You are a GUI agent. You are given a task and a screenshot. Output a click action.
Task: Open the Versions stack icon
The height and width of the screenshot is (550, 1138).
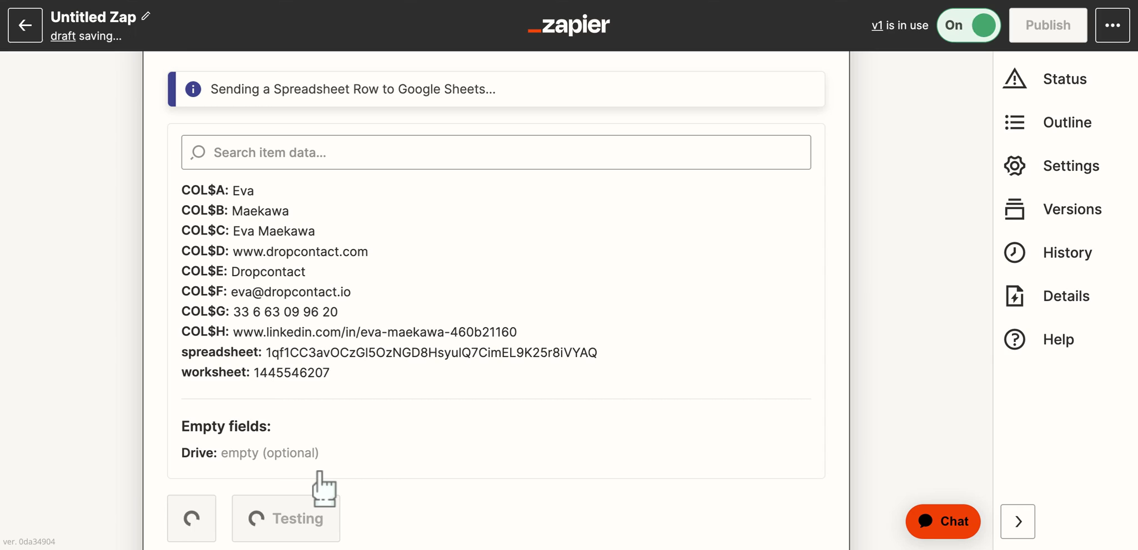[x=1014, y=209]
